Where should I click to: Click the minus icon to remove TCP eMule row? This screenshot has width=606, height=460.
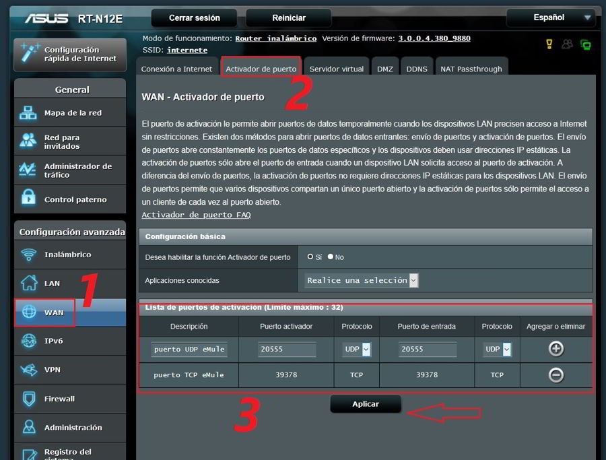(556, 375)
